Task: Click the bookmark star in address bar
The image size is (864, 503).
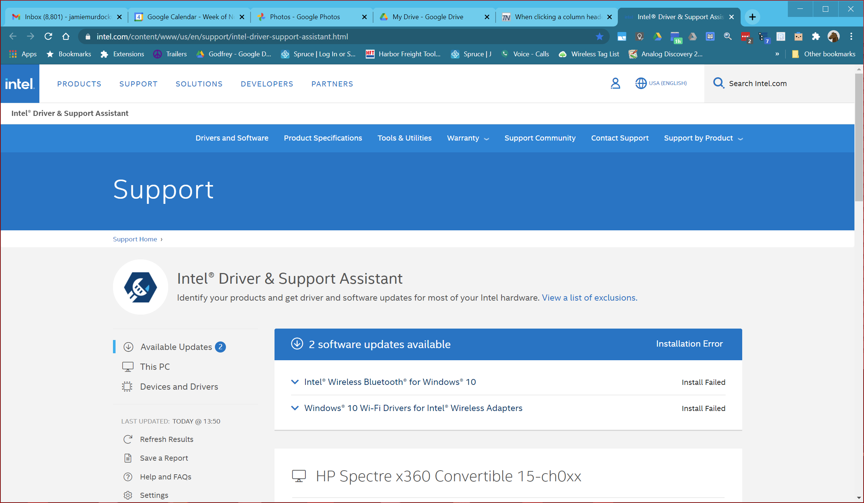Action: (x=599, y=36)
